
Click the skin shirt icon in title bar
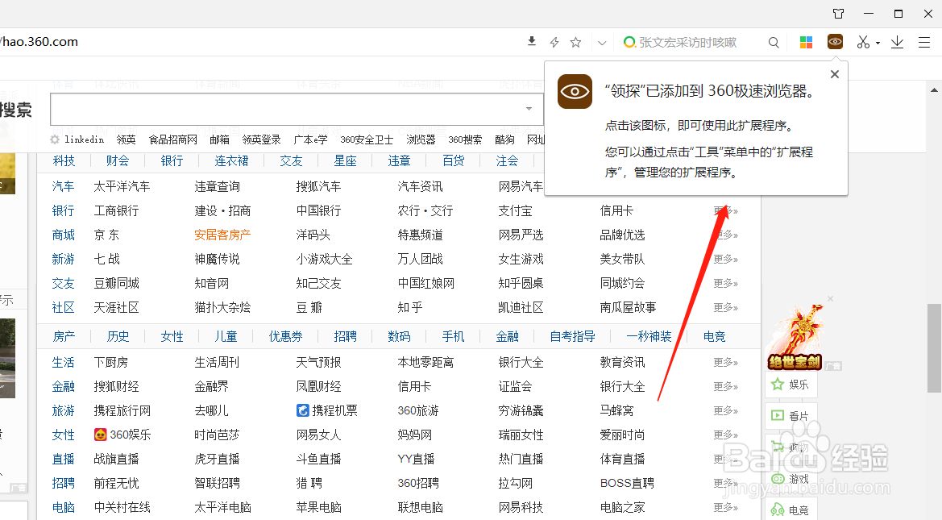(x=839, y=13)
